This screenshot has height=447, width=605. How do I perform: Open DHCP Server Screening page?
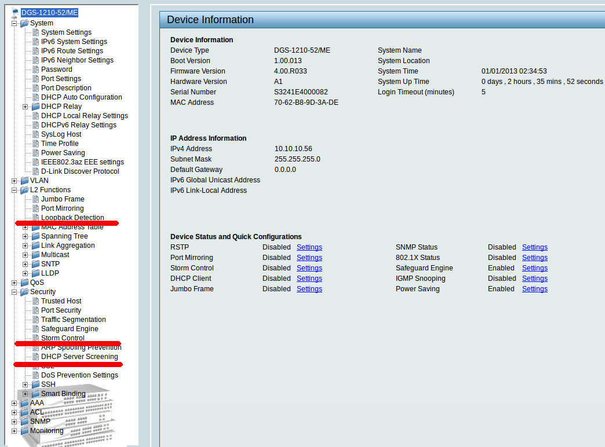coord(79,357)
